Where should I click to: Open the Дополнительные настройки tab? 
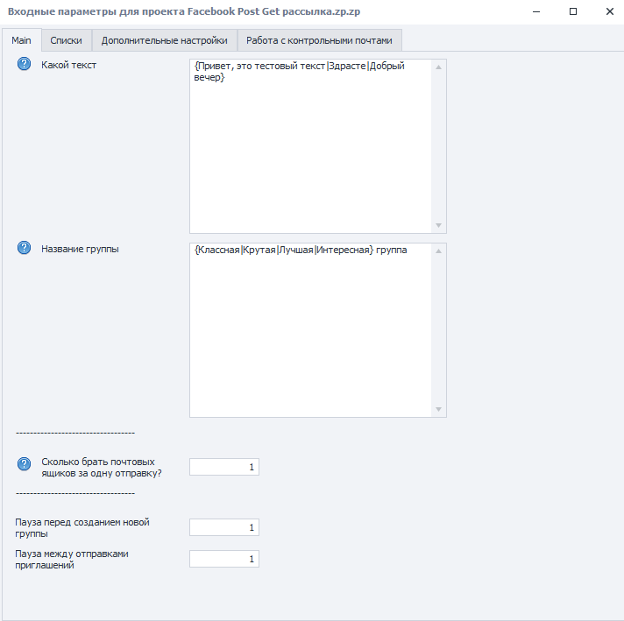click(165, 40)
